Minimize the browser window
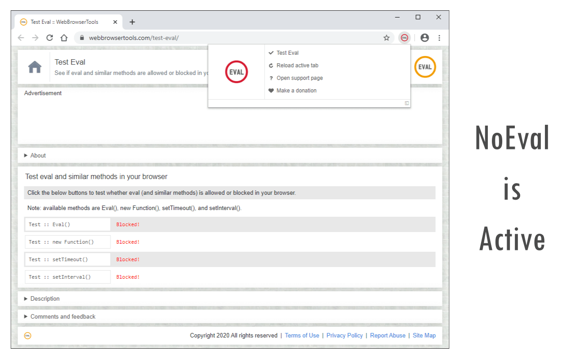 pos(398,17)
